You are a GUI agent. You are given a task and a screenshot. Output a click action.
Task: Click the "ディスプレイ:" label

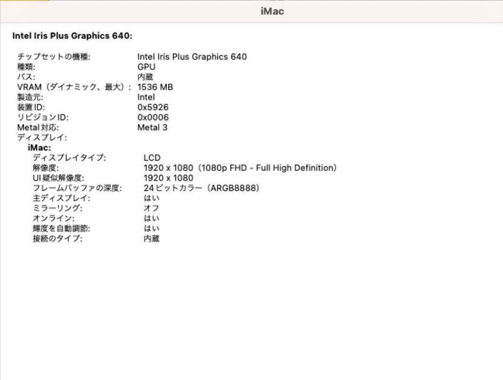[x=42, y=138]
